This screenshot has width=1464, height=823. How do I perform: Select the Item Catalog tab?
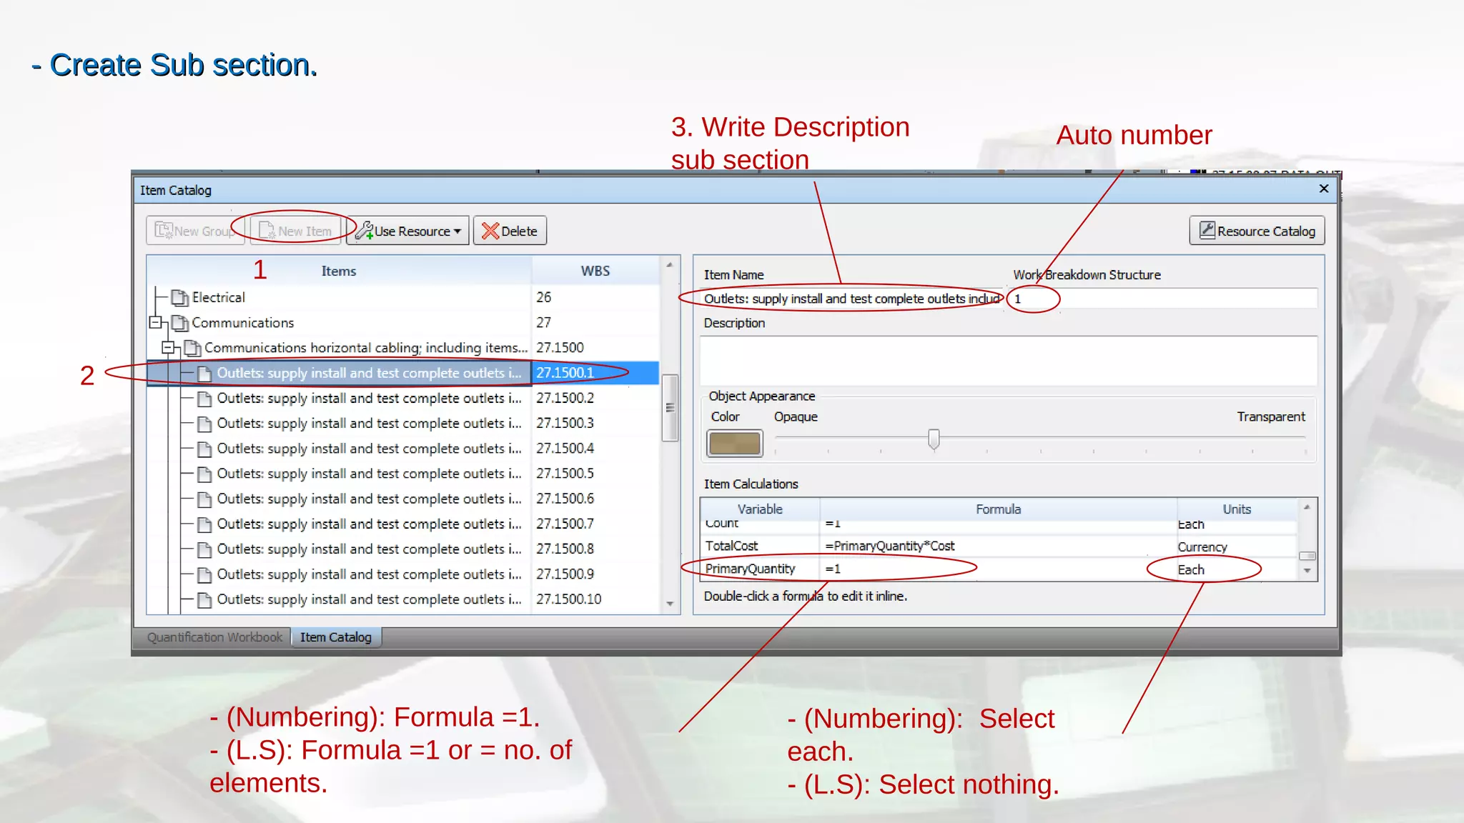tap(335, 637)
